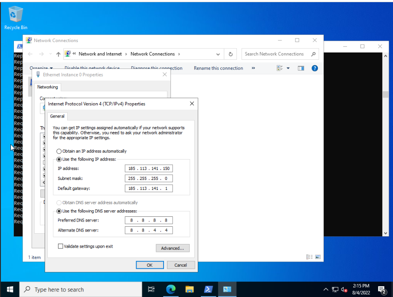Select the Networking tab

(x=47, y=87)
